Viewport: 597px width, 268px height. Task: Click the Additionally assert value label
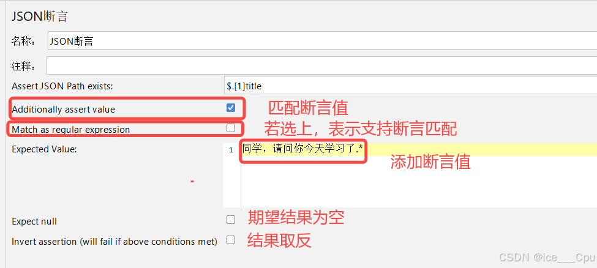click(63, 110)
